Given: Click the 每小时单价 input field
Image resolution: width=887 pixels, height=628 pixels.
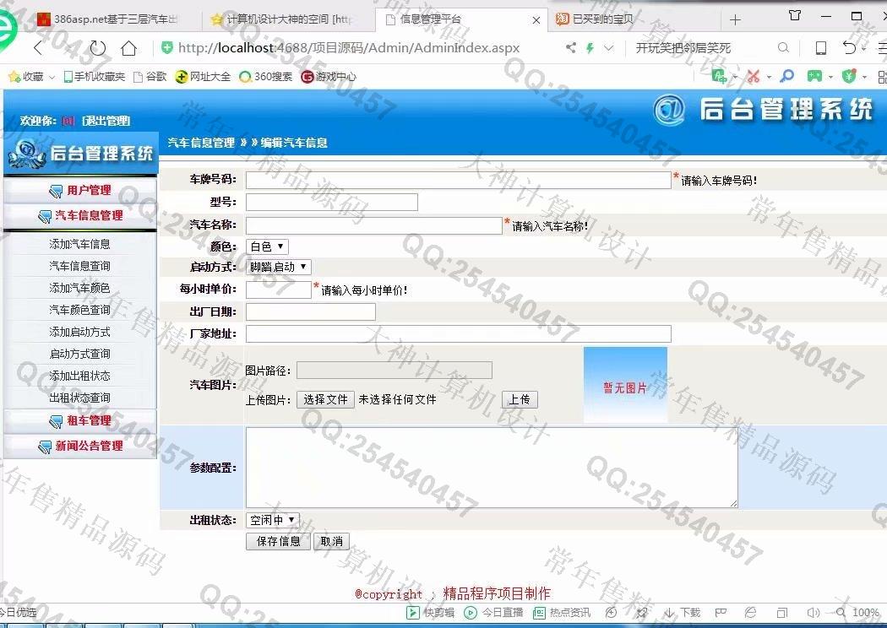Looking at the screenshot, I should pos(278,290).
